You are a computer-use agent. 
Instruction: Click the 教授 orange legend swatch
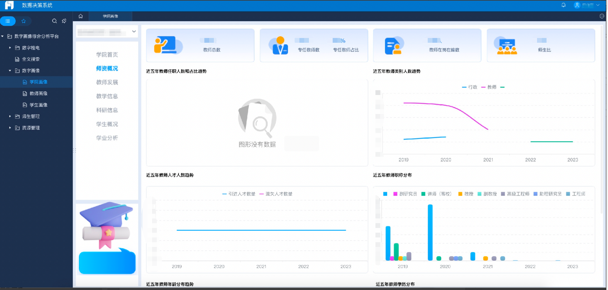point(460,194)
